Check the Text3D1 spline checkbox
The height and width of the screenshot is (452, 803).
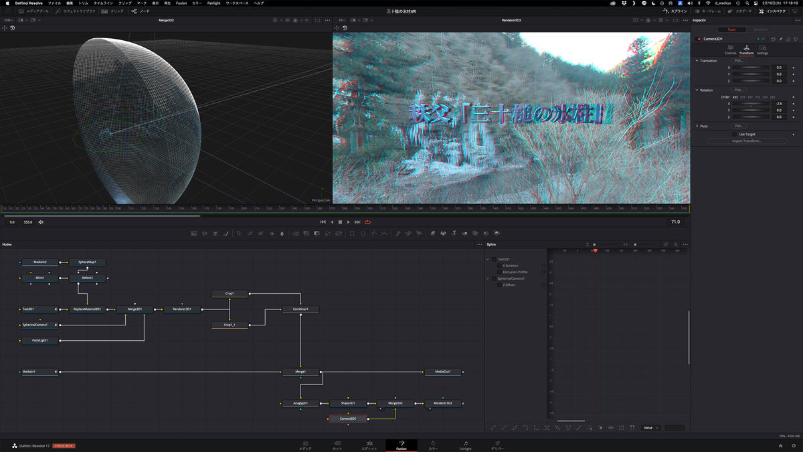[x=494, y=259]
